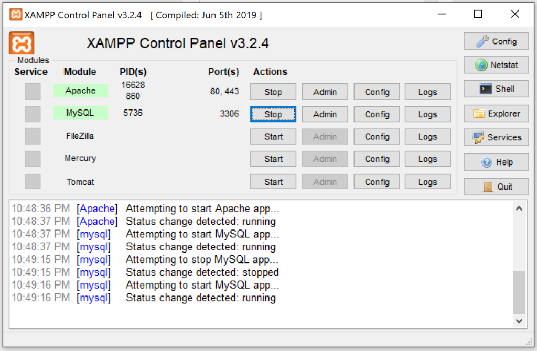
Task: Toggle the MySQL service checkbox
Action: (x=32, y=113)
